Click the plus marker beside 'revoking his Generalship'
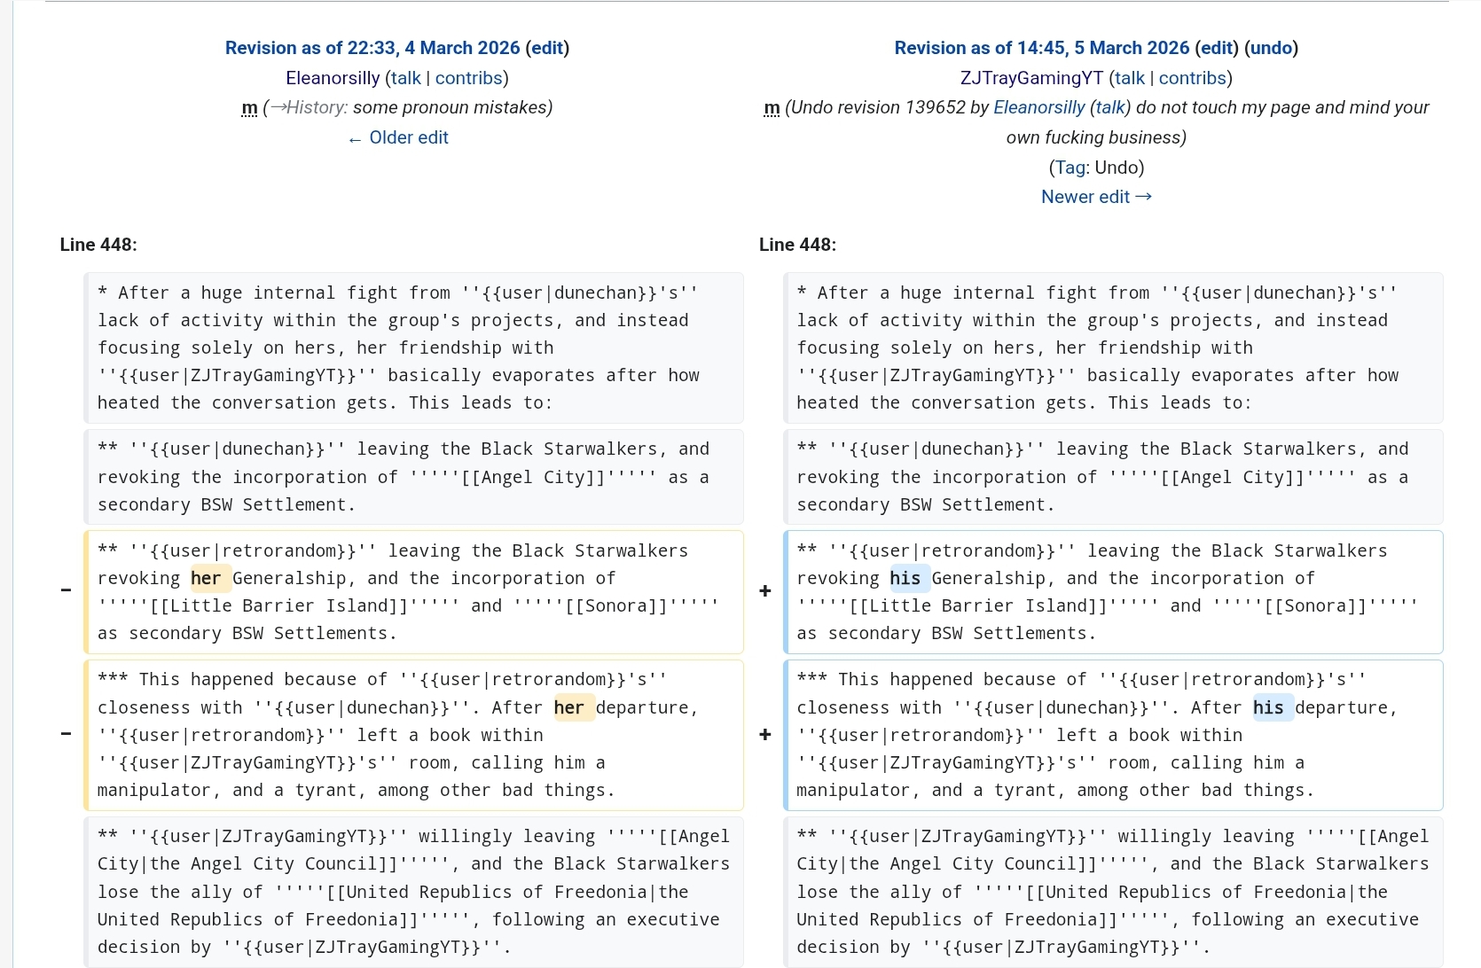This screenshot has height=968, width=1481. coord(765,590)
